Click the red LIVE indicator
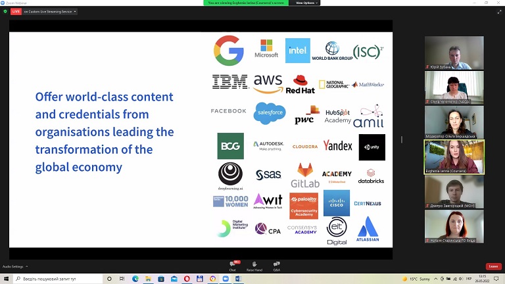The image size is (505, 284). click(16, 12)
